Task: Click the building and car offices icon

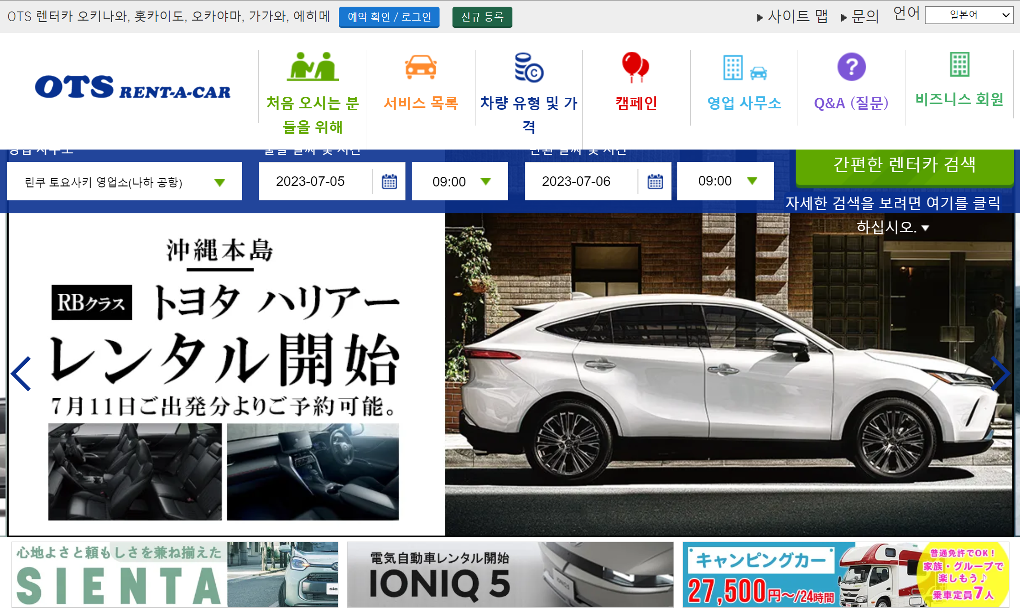Action: [744, 68]
